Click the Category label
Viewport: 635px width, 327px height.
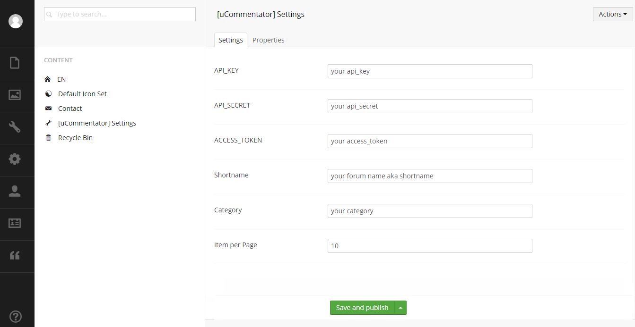point(228,210)
